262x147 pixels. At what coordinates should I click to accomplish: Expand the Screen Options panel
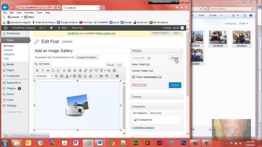pos(161,33)
